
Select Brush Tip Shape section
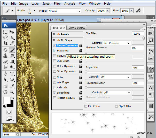click(63, 40)
